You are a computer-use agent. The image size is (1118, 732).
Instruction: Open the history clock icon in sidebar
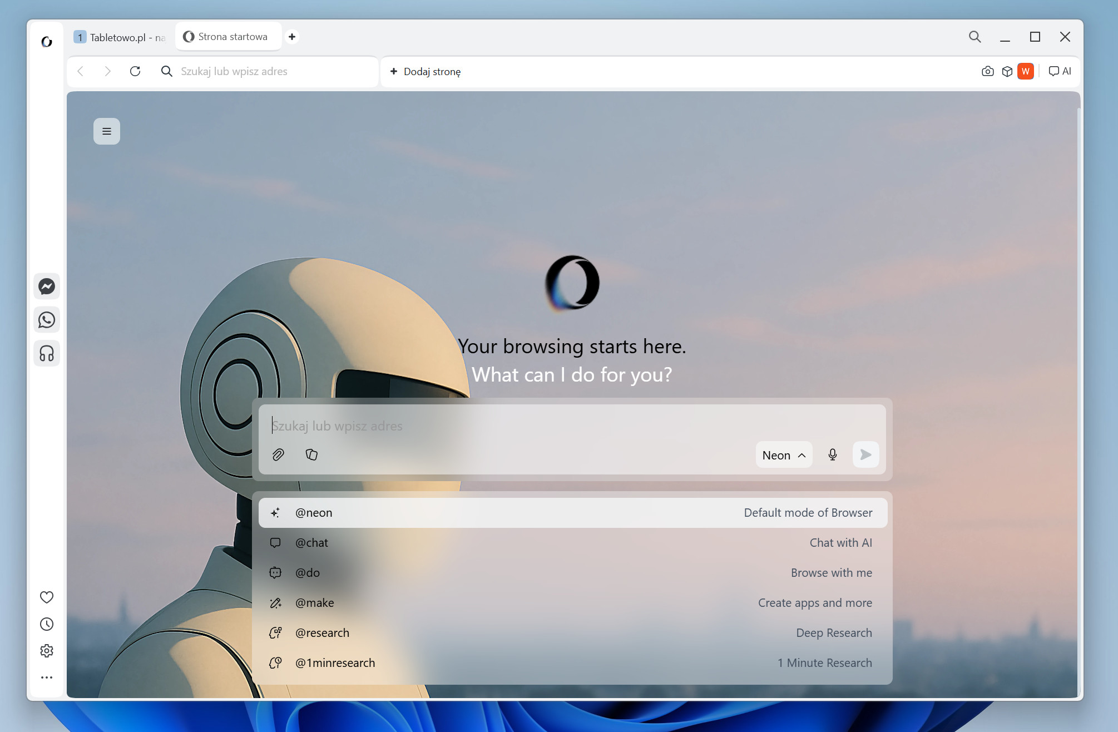(x=47, y=624)
